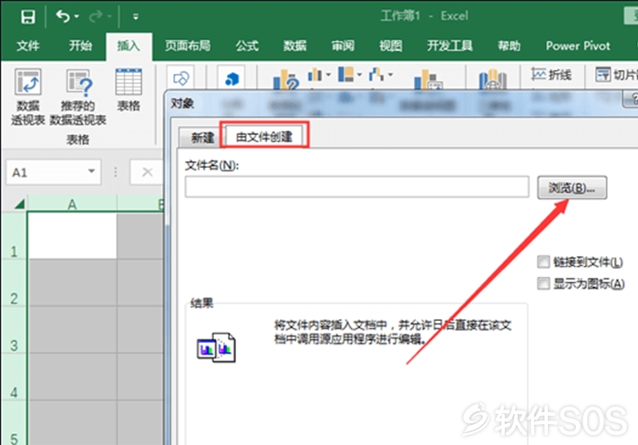Click cell A1 in worksheet
Image resolution: width=638 pixels, height=445 pixels.
pyautogui.click(x=72, y=235)
